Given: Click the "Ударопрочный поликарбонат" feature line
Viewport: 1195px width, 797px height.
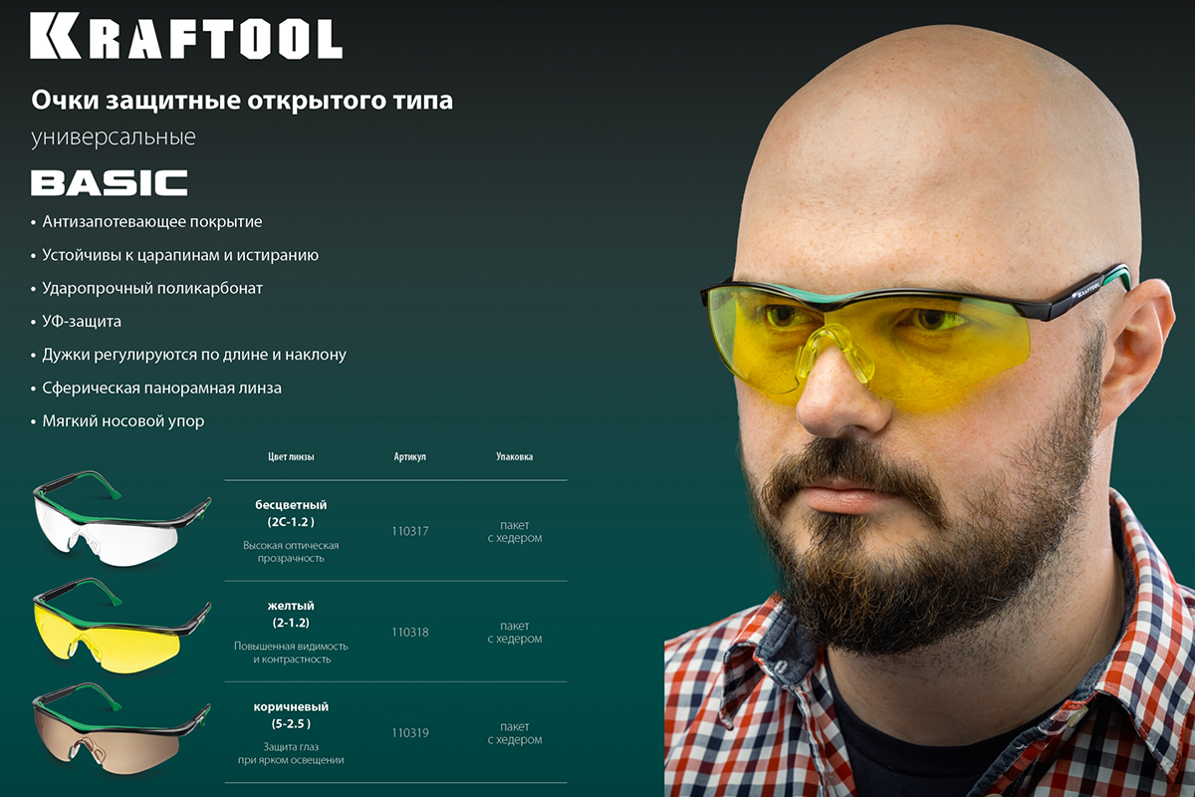Looking at the screenshot, I should 152,288.
